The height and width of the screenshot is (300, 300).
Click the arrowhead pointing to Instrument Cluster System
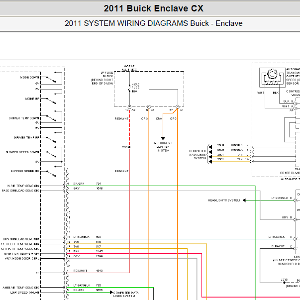coord(163,138)
